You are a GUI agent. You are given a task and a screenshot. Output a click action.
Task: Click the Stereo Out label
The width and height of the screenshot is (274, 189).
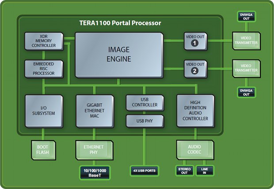point(184,170)
